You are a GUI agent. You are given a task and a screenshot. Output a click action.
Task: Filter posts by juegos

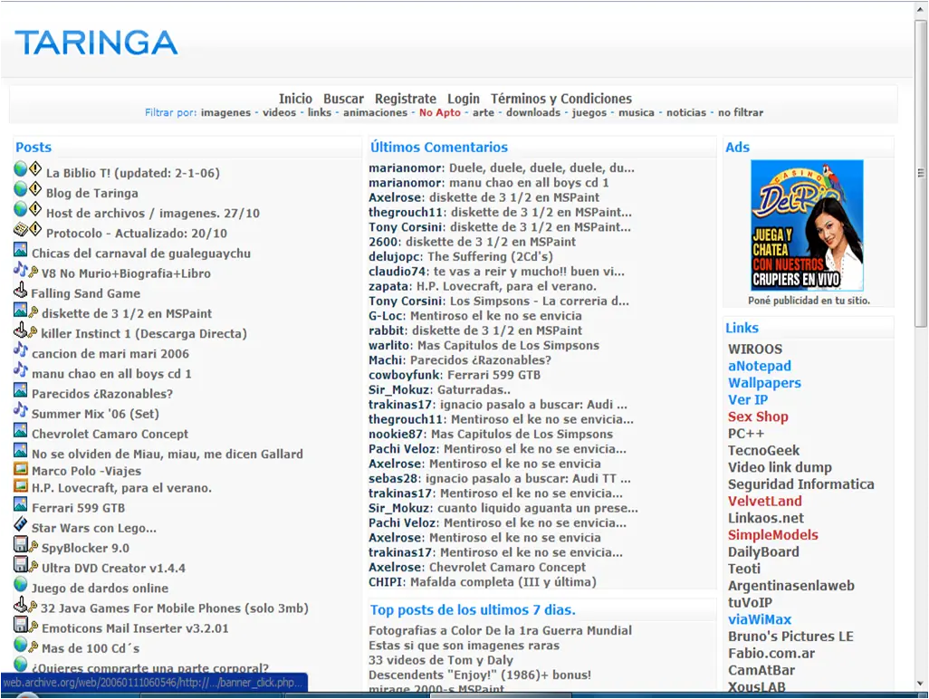coord(589,112)
